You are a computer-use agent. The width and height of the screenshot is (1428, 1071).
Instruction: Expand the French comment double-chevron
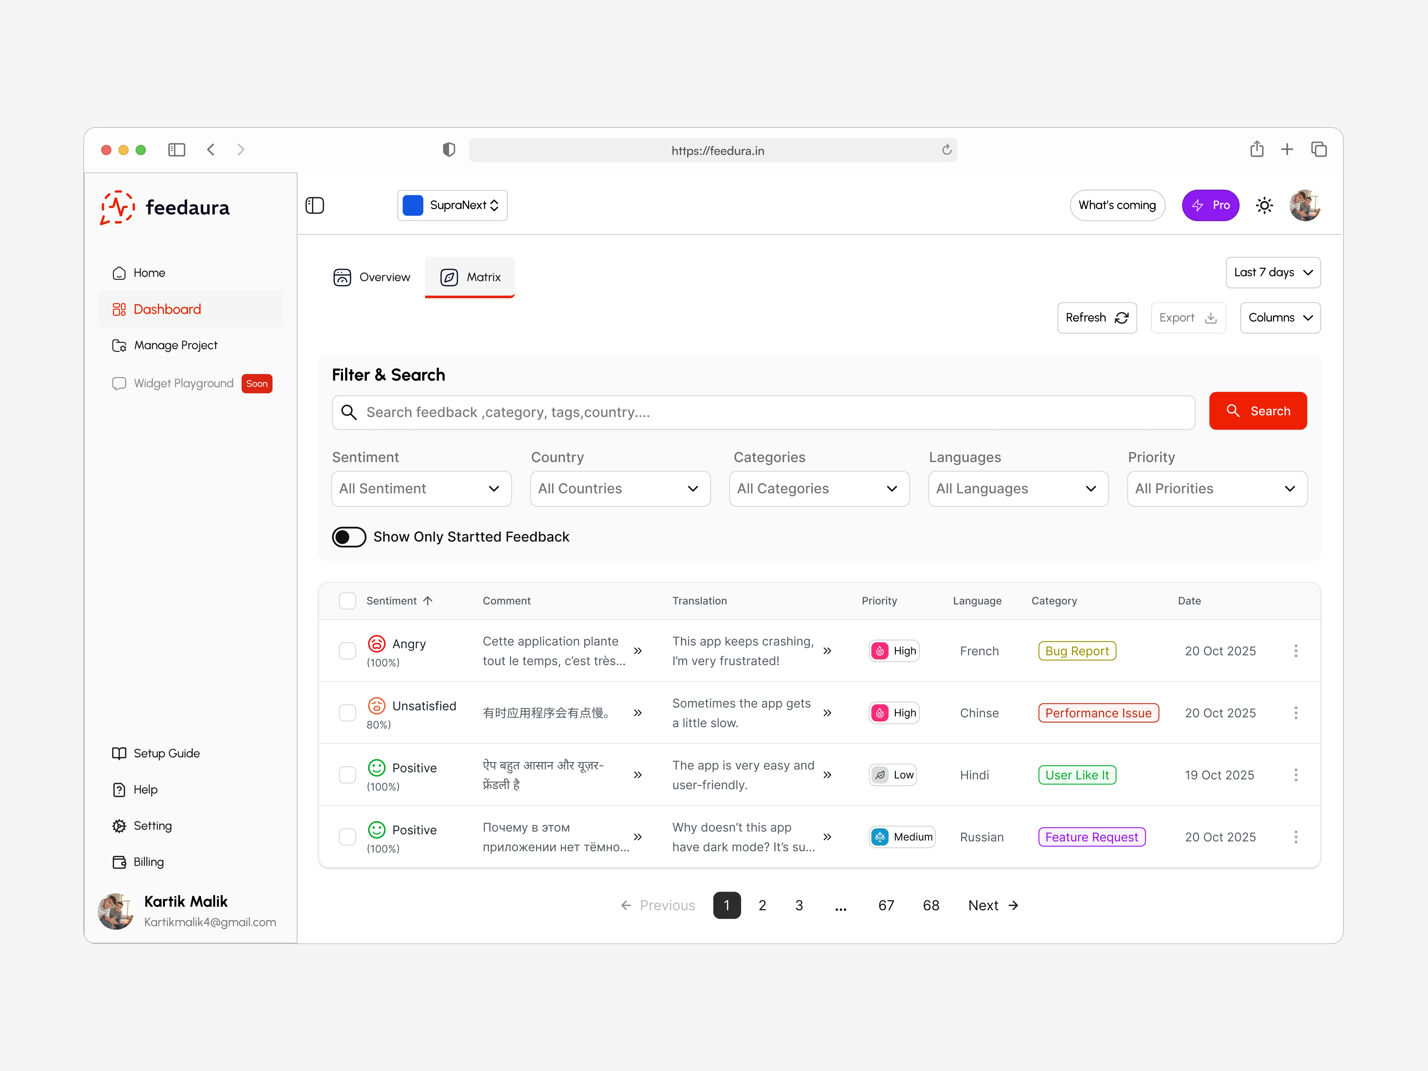[637, 651]
